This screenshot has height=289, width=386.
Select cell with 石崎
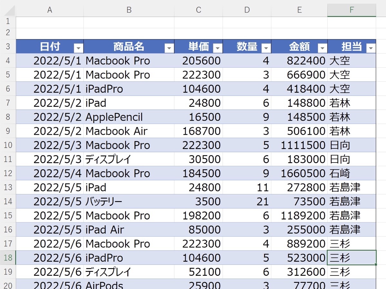tap(352, 173)
